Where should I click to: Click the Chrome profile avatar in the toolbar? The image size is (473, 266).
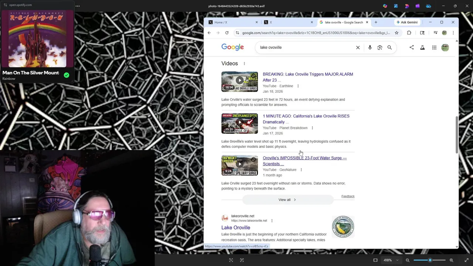444,33
